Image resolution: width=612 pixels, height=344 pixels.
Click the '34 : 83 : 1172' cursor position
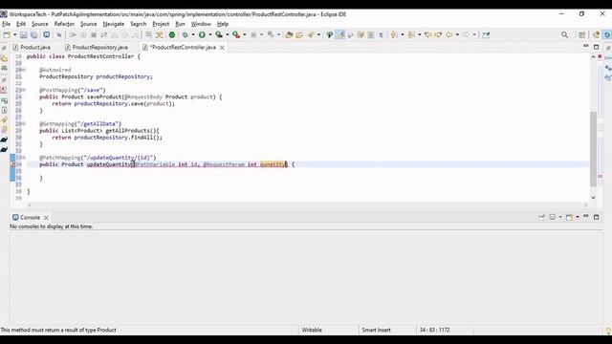pyautogui.click(x=434, y=330)
